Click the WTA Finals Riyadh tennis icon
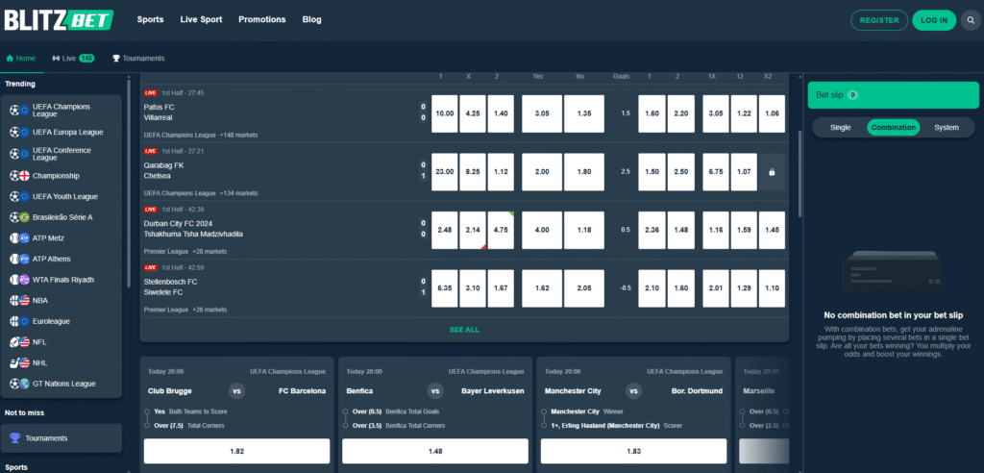 point(20,280)
